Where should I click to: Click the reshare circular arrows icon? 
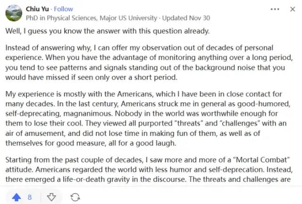click(75, 196)
